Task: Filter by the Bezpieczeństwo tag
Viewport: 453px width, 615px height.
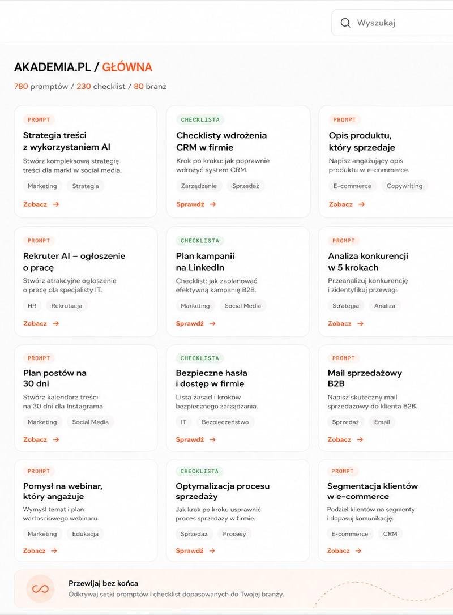Action: [x=225, y=422]
